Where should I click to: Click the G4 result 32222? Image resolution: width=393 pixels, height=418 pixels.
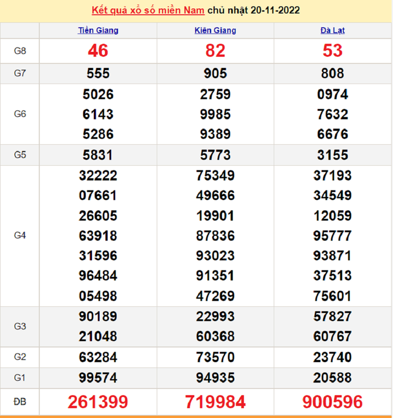(98, 176)
